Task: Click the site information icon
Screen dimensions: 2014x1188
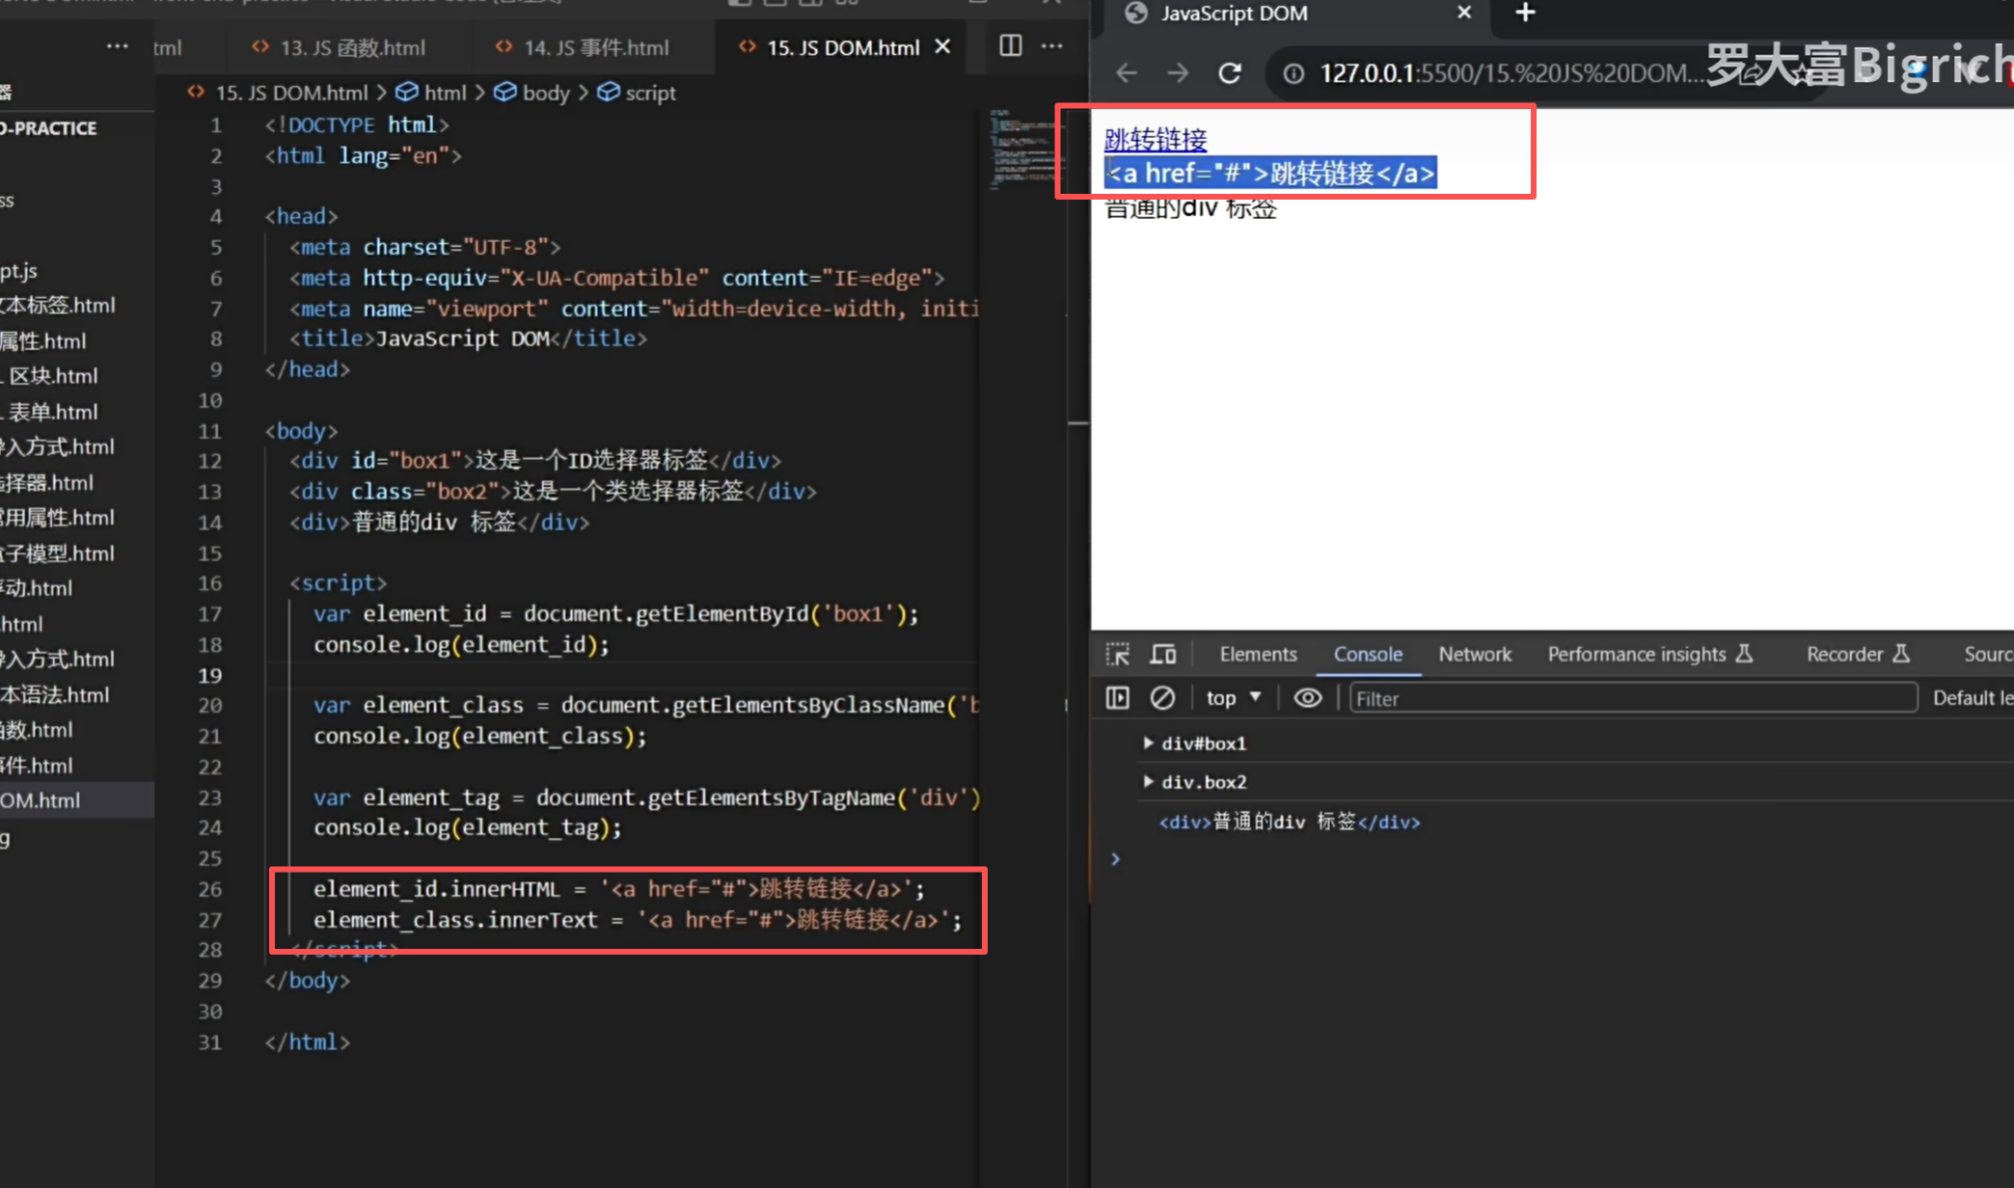Action: point(1294,73)
